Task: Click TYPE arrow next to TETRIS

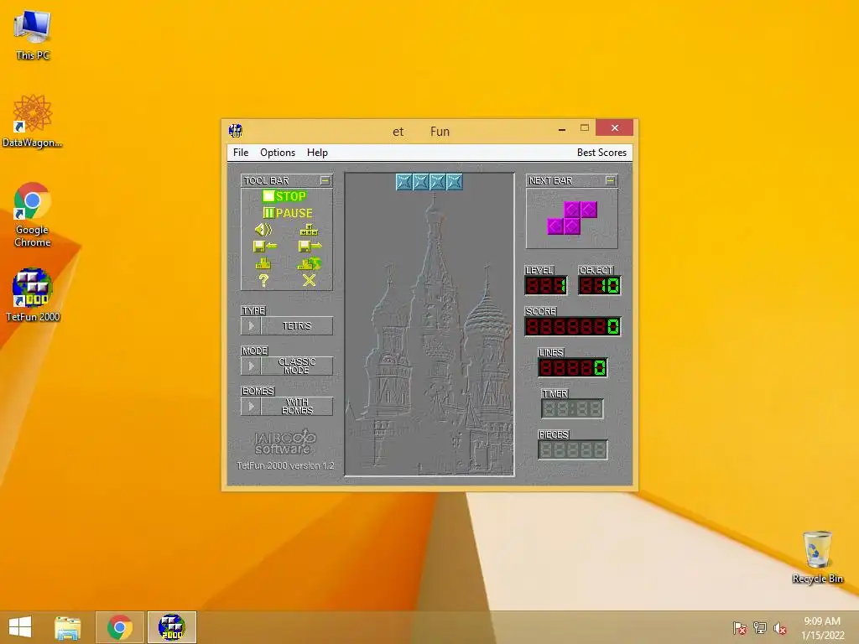Action: coord(252,326)
